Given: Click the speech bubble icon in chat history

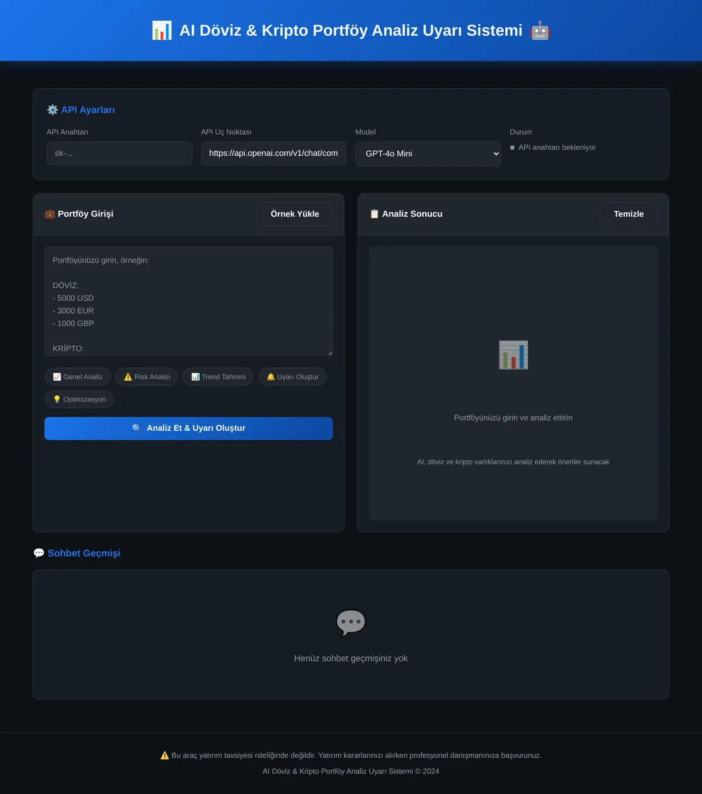Looking at the screenshot, I should point(351,623).
